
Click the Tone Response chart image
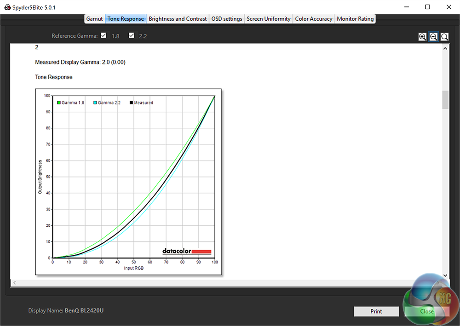pyautogui.click(x=128, y=182)
